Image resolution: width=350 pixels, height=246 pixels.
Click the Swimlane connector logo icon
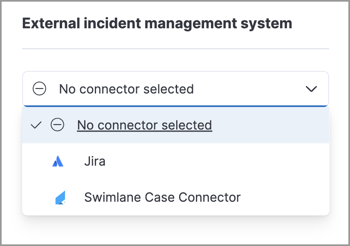point(60,197)
